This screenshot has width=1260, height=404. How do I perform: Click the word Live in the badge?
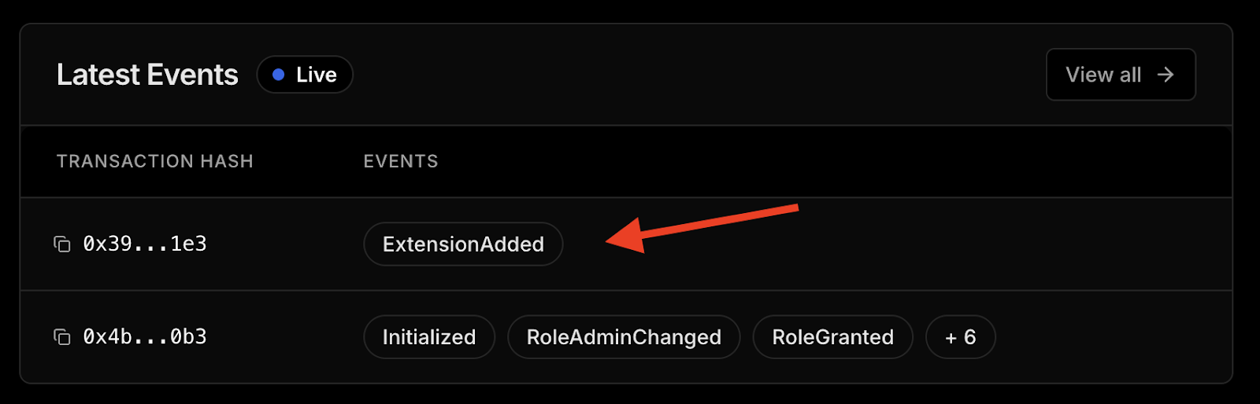click(317, 75)
